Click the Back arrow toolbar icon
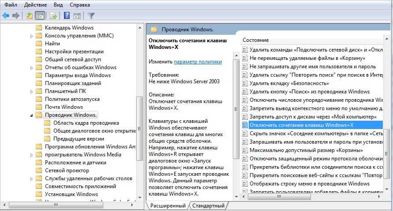Image resolution: width=393 pixels, height=211 pixels. click(6, 16)
